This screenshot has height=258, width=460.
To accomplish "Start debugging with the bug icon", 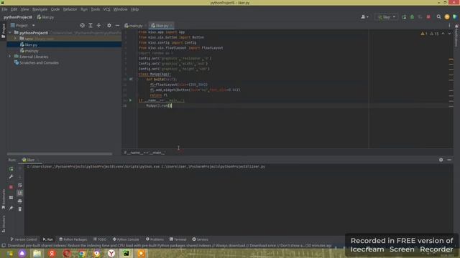I will tap(412, 17).
